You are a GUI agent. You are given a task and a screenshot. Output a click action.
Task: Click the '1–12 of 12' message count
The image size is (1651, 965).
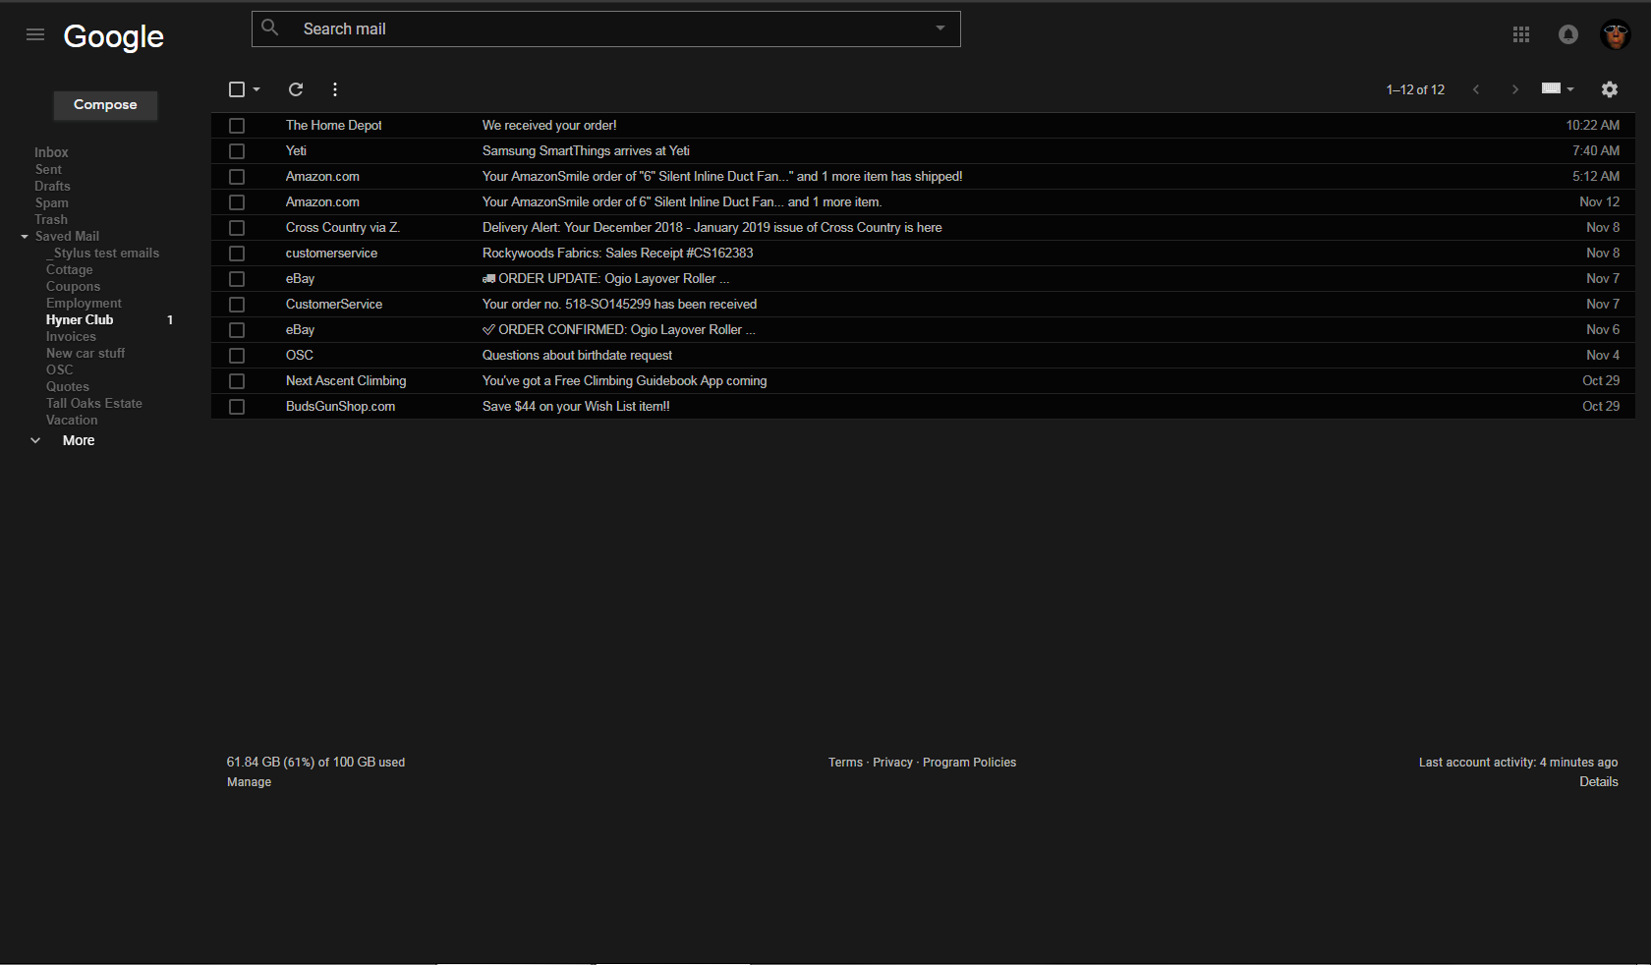coord(1415,89)
